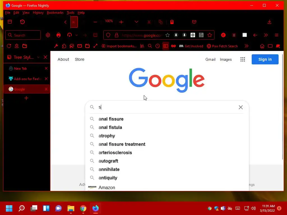Image resolution: width=287 pixels, height=215 pixels.
Task: Open the Help menu
Action: (x=81, y=13)
